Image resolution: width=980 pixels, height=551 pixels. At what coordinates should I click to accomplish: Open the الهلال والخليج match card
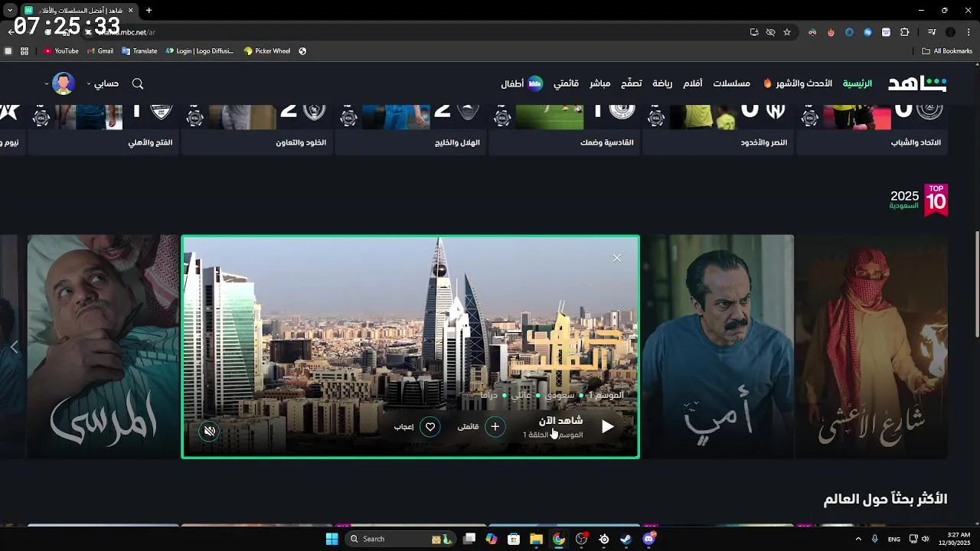click(x=410, y=130)
